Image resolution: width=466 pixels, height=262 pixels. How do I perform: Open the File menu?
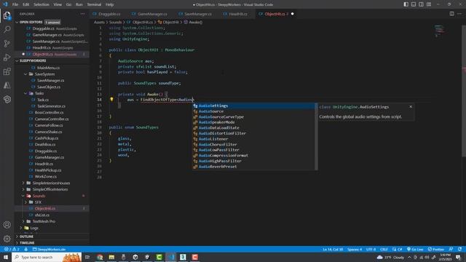15,4
